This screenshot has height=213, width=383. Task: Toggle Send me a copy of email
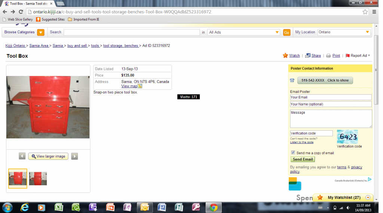293,153
